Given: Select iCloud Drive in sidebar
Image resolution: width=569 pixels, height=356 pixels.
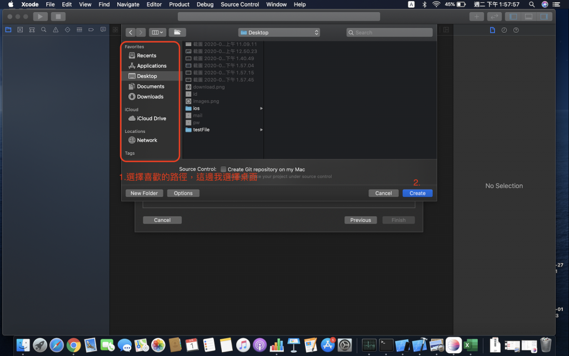Looking at the screenshot, I should 151,118.
